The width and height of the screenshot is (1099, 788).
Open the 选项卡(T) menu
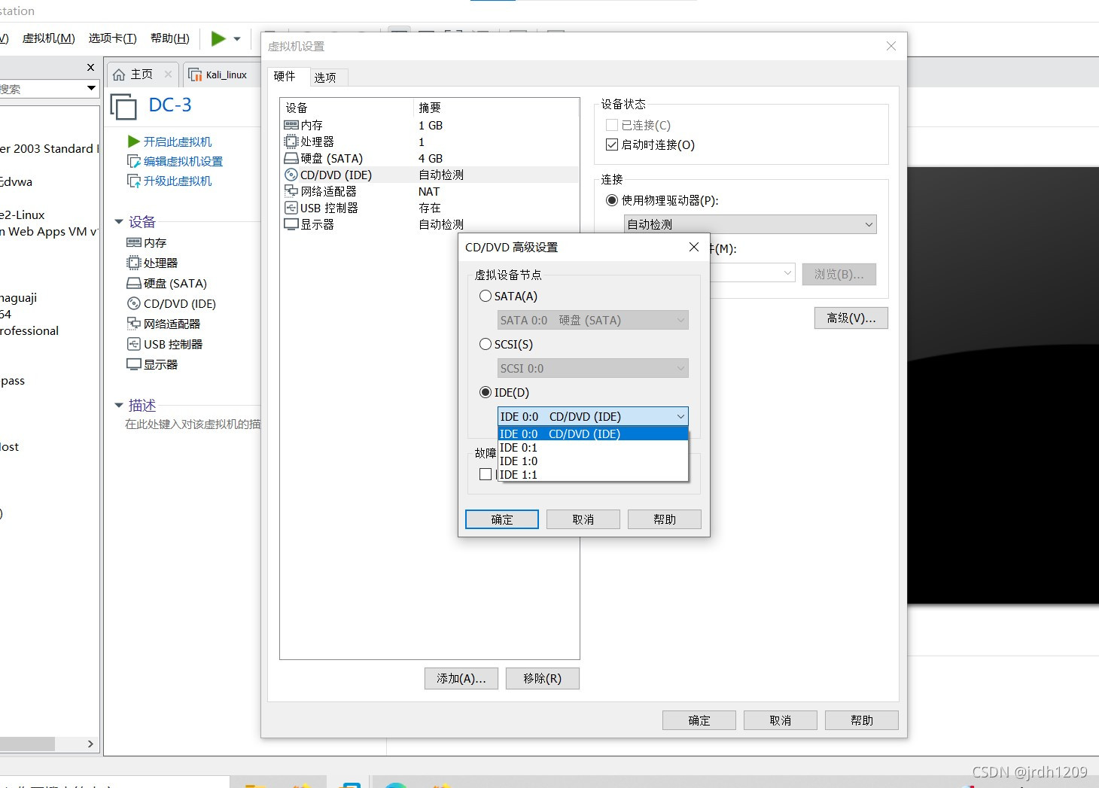click(x=113, y=38)
